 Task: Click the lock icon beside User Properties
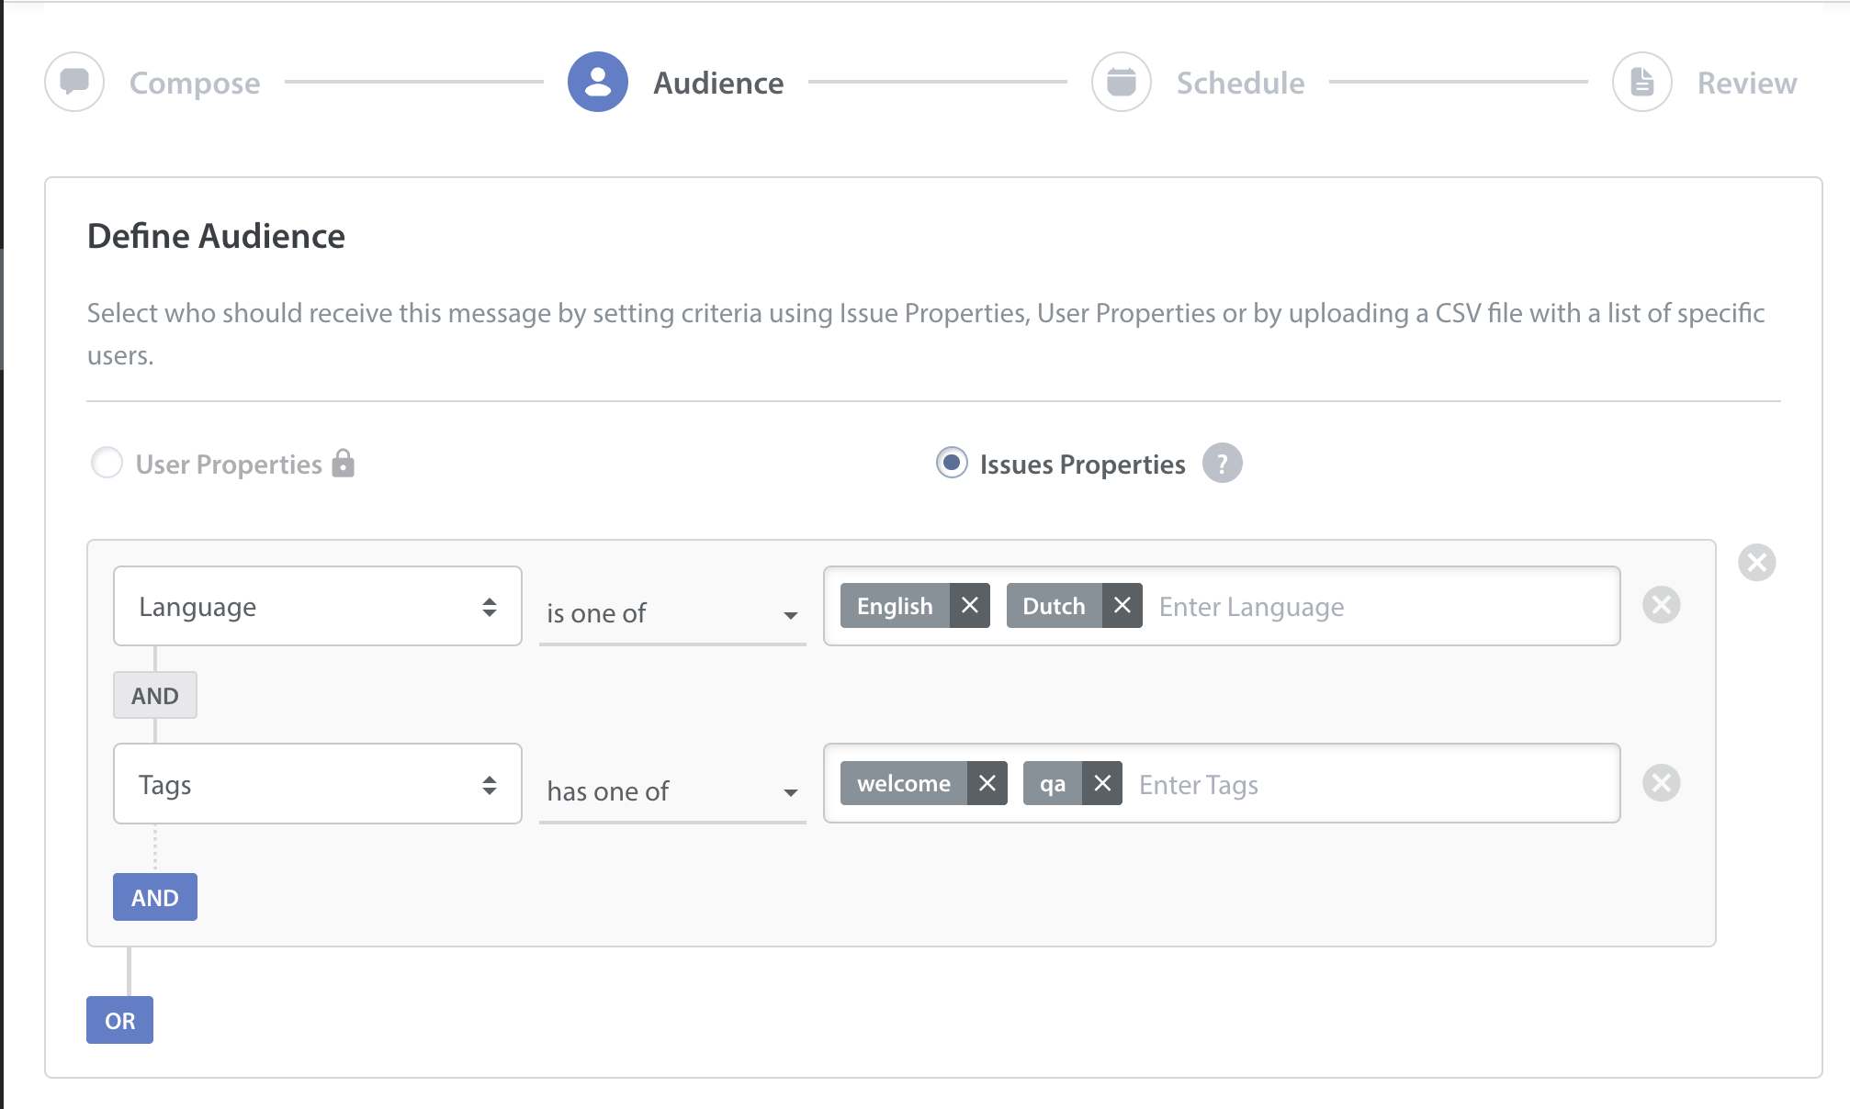click(344, 464)
